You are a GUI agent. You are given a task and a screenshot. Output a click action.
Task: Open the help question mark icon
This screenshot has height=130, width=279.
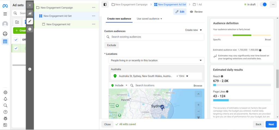click(5, 112)
